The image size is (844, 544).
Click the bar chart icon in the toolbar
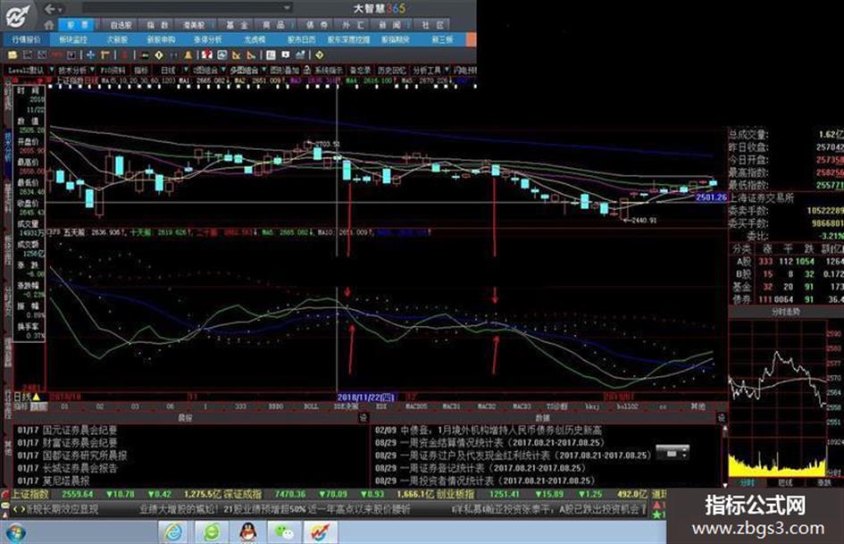(x=300, y=55)
